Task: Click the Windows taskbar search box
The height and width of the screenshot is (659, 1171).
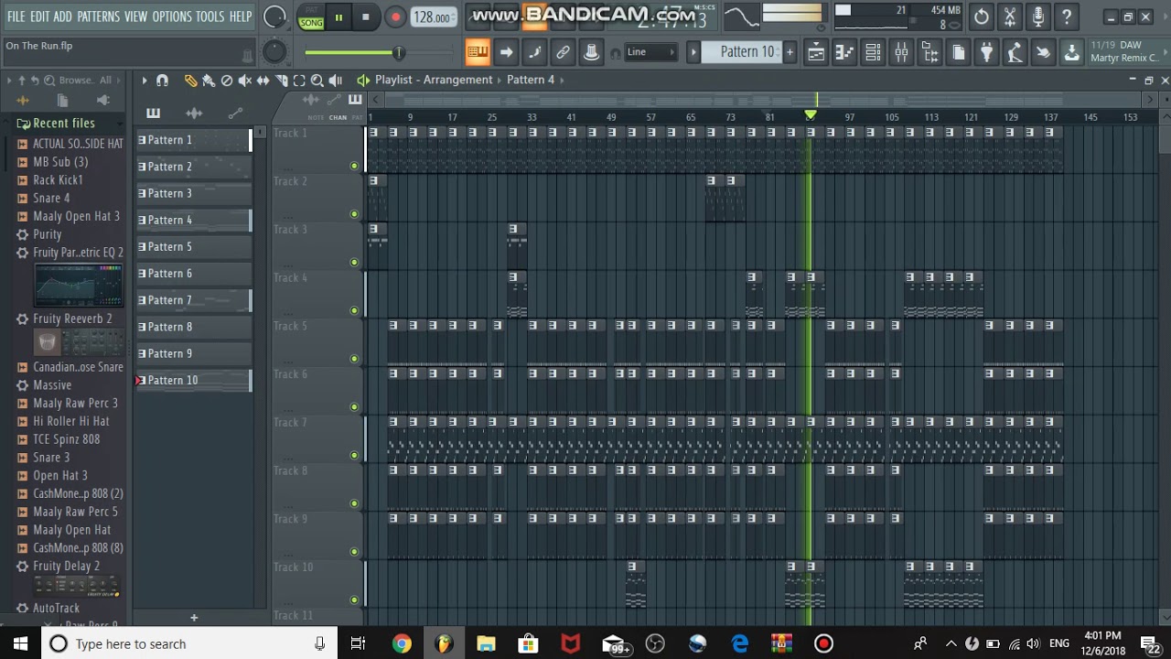Action: click(x=188, y=643)
